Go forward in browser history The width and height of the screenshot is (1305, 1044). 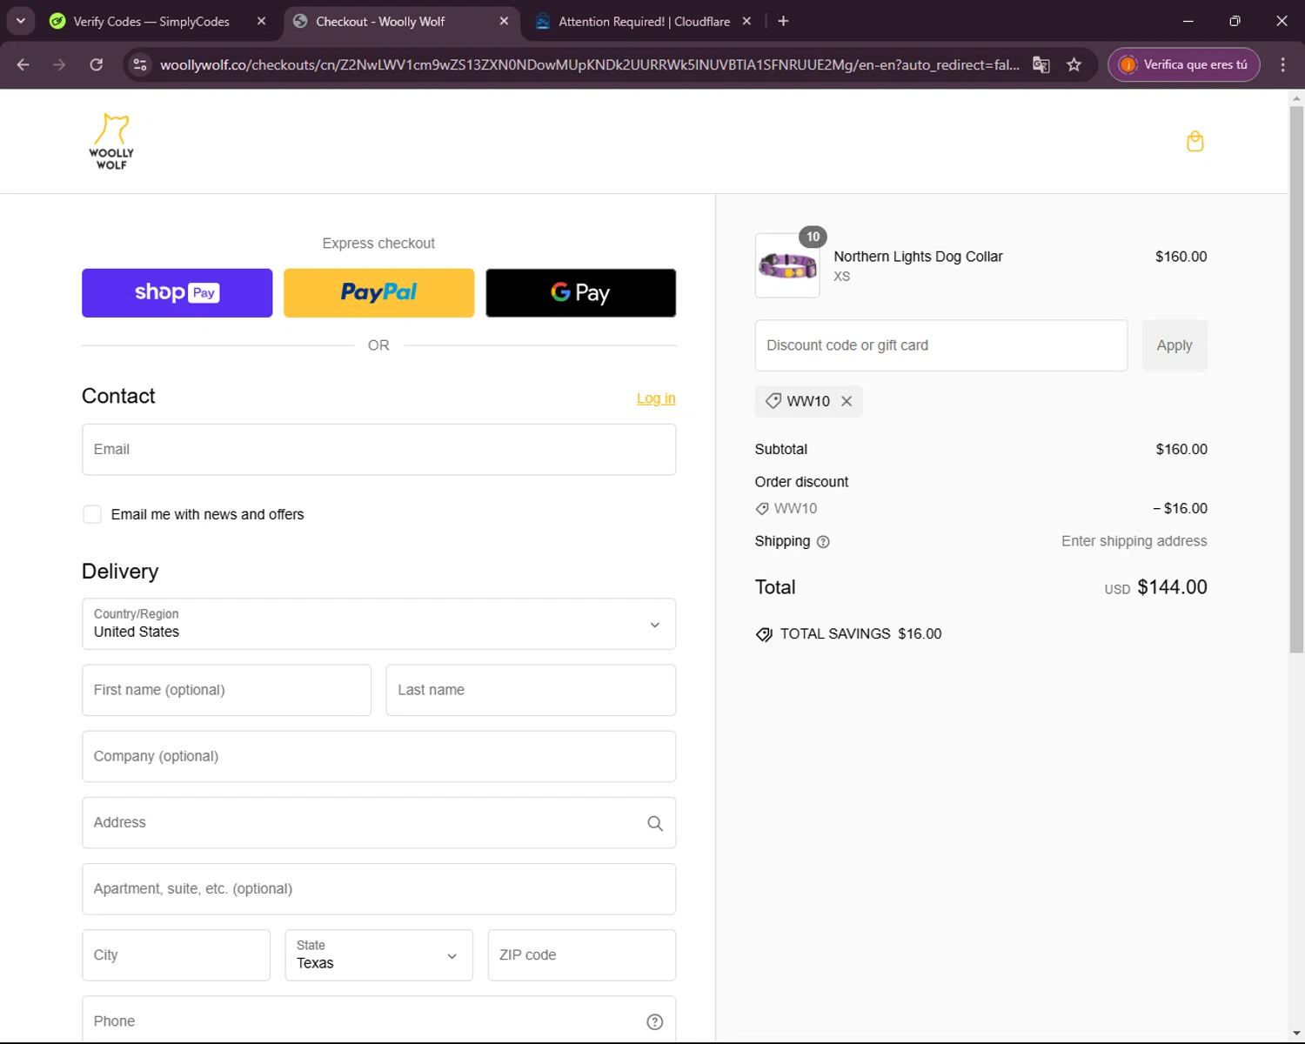(x=59, y=64)
